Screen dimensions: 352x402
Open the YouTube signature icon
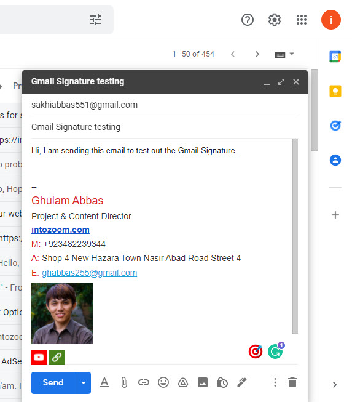click(x=39, y=357)
